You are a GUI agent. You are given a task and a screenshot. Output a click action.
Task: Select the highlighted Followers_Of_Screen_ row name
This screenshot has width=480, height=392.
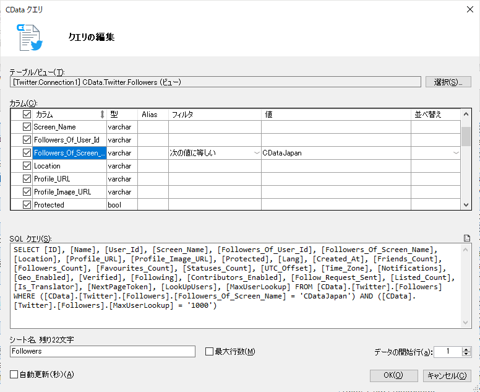(x=69, y=152)
